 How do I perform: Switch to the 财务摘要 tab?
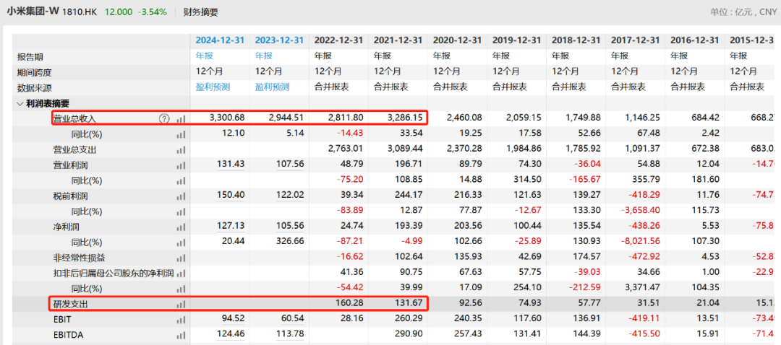point(200,12)
